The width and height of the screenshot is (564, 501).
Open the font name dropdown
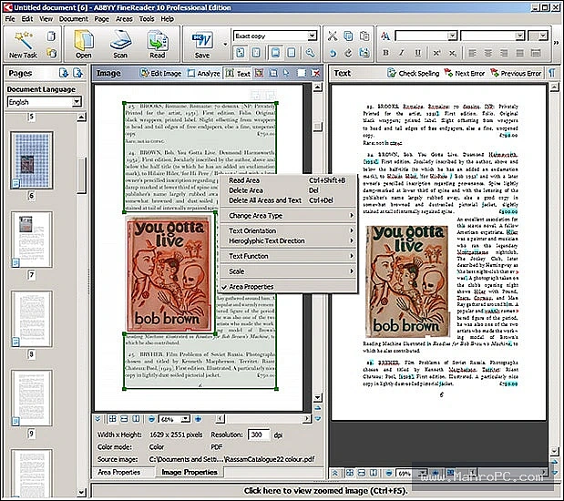(x=452, y=36)
